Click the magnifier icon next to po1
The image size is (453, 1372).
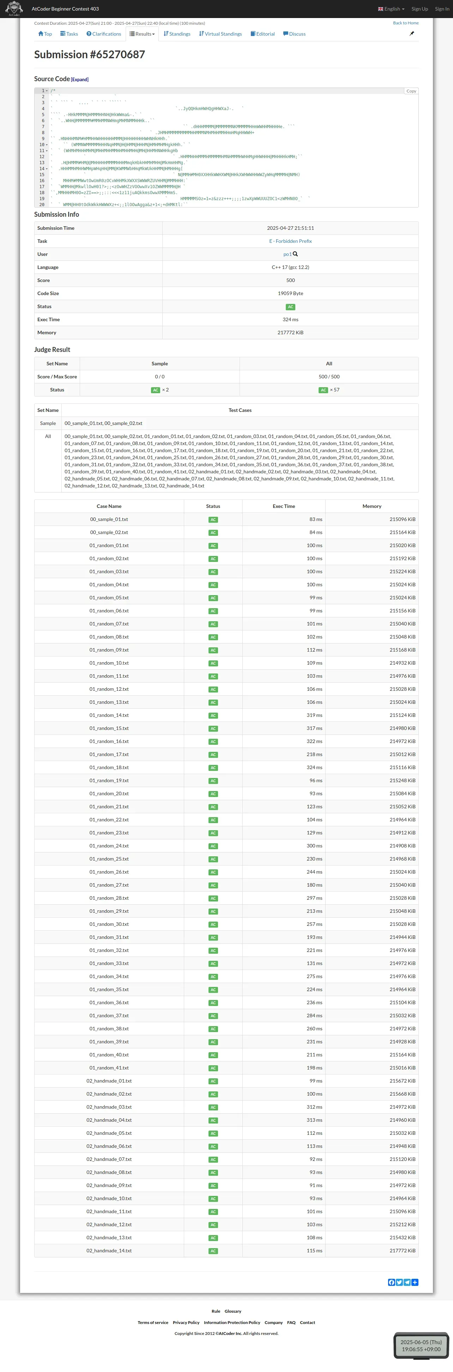click(x=295, y=254)
